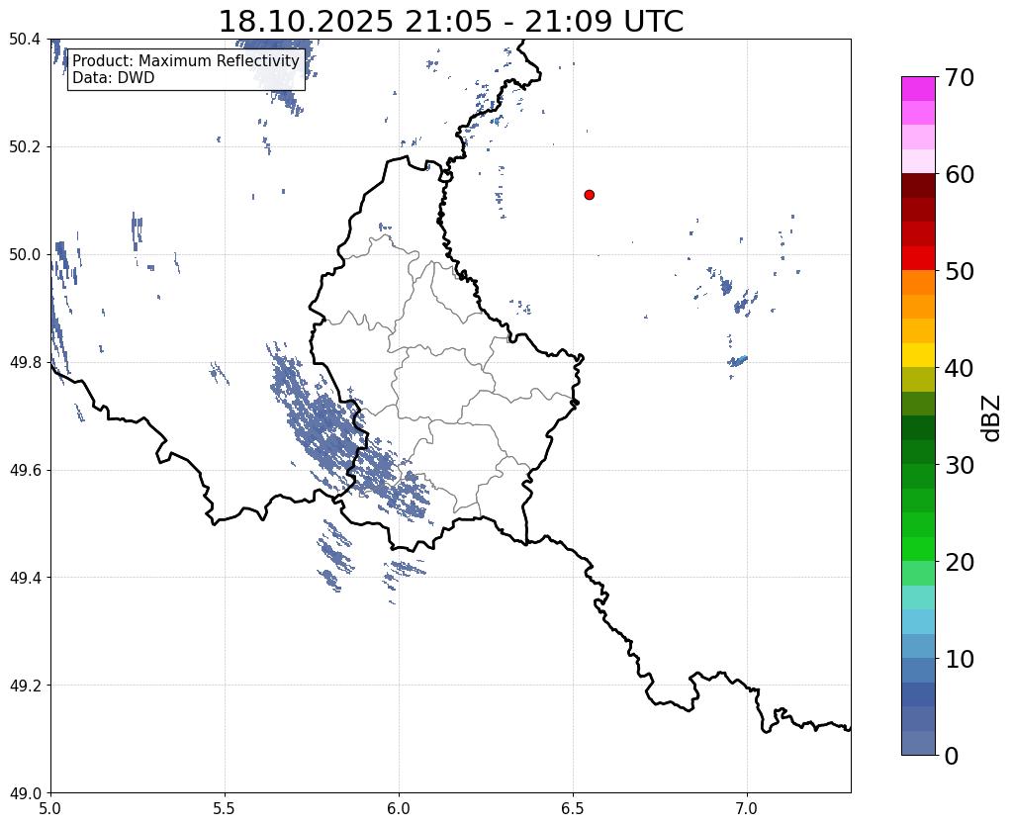Select the turquoise colorbar segment near 16
1012x825 pixels.
(x=918, y=597)
